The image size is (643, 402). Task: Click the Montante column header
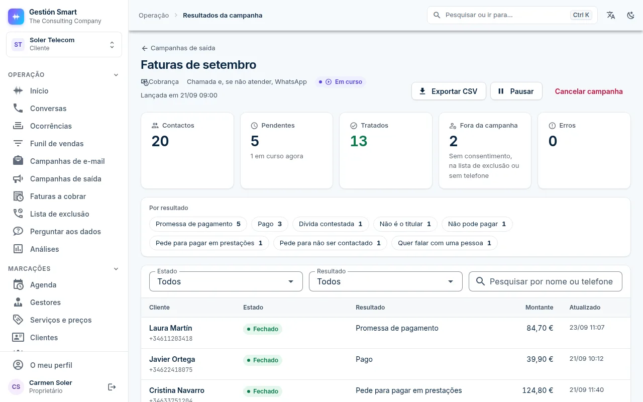click(539, 308)
